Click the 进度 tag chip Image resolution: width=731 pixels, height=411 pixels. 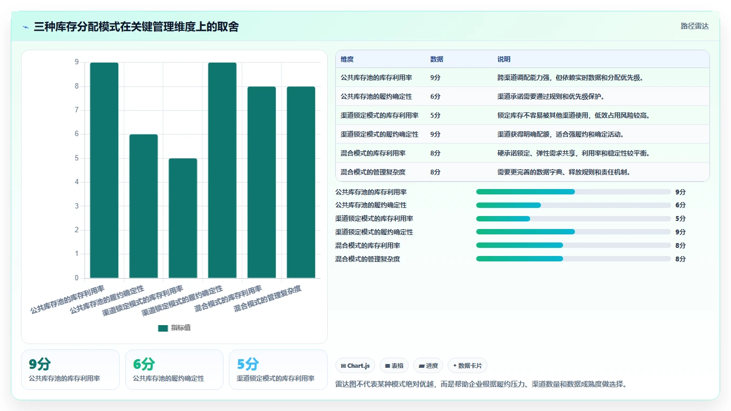[428, 366]
